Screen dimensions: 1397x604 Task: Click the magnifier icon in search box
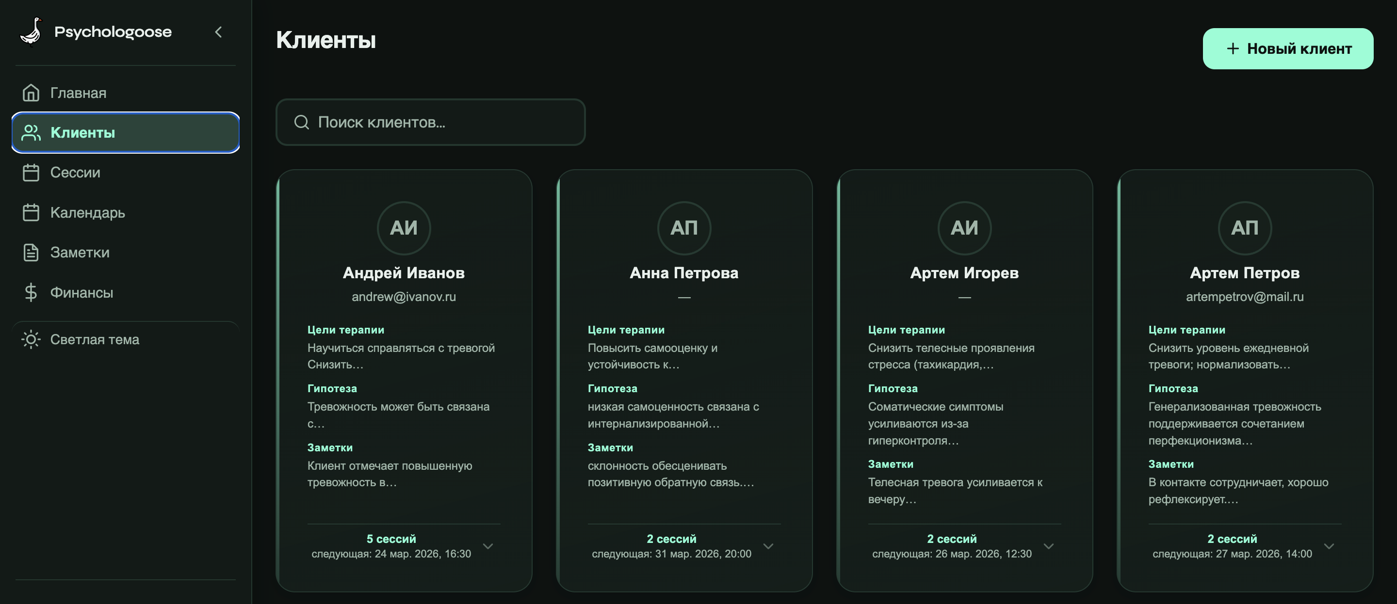[x=302, y=122]
